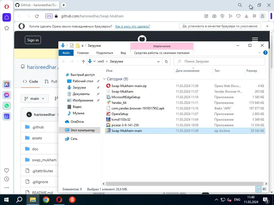The width and height of the screenshot is (274, 205).
Task: Click the Opera logo menu button
Action: click(7, 6)
